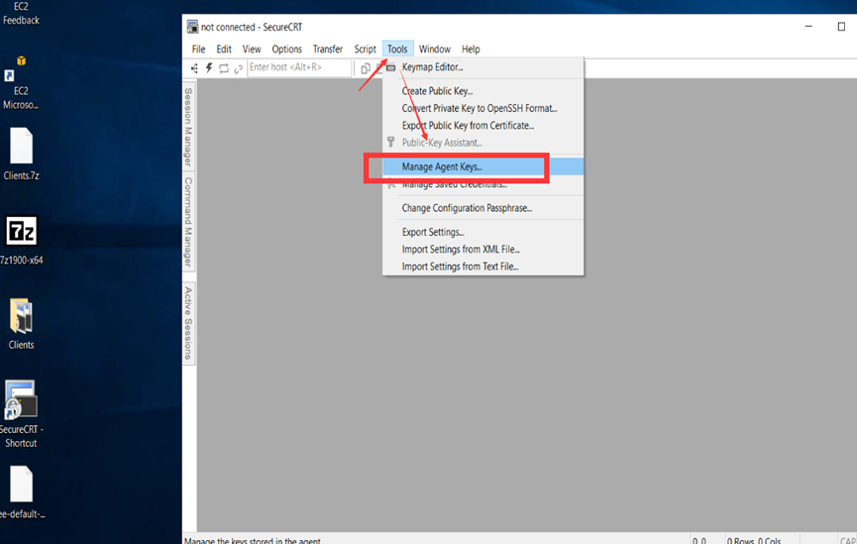Choose Convert Private Key to OpenSSH Format
This screenshot has height=544, width=857.
(x=480, y=108)
